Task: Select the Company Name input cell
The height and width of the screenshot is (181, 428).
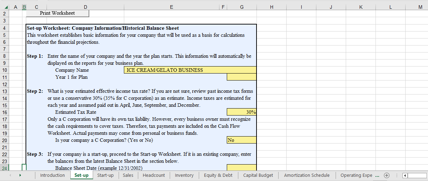Action: pyautogui.click(x=190, y=70)
